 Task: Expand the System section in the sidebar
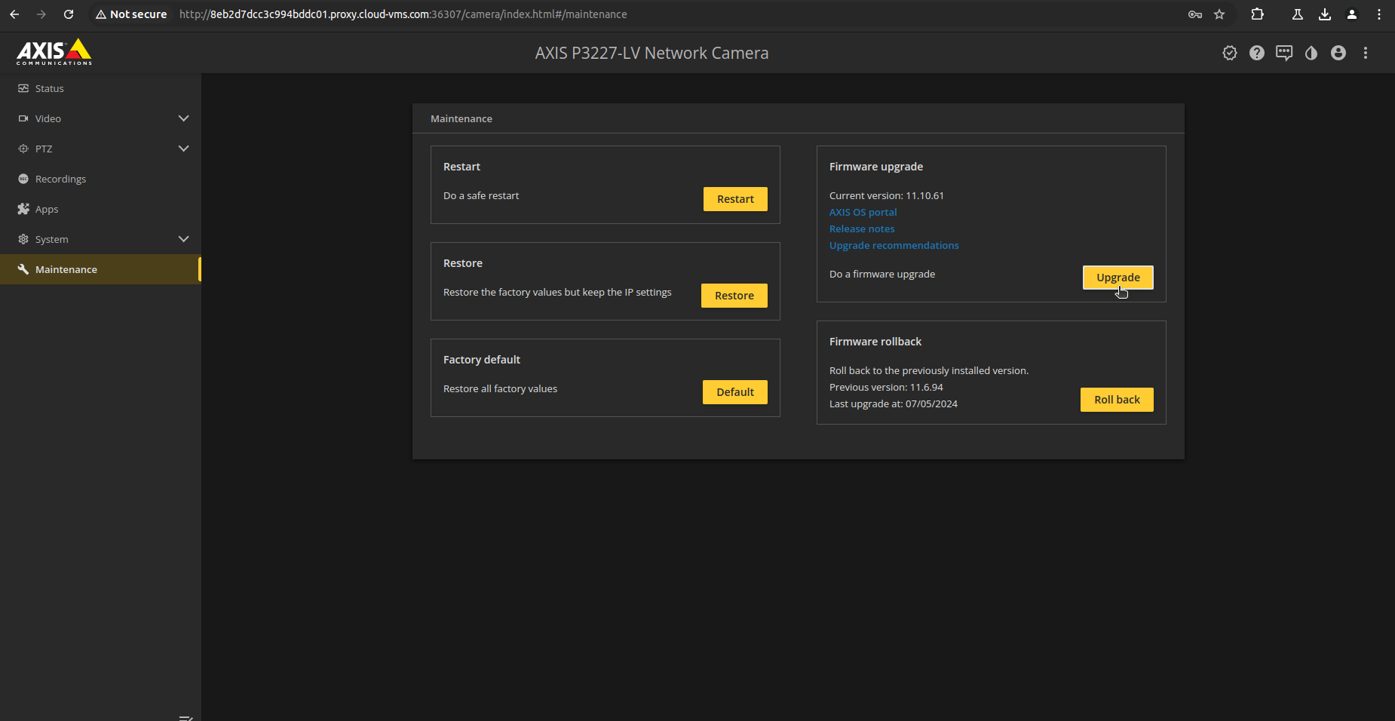[183, 239]
